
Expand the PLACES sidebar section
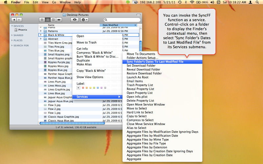tap(12, 40)
